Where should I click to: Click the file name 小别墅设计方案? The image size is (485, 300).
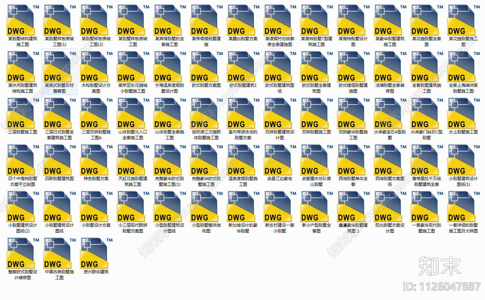(x=96, y=225)
